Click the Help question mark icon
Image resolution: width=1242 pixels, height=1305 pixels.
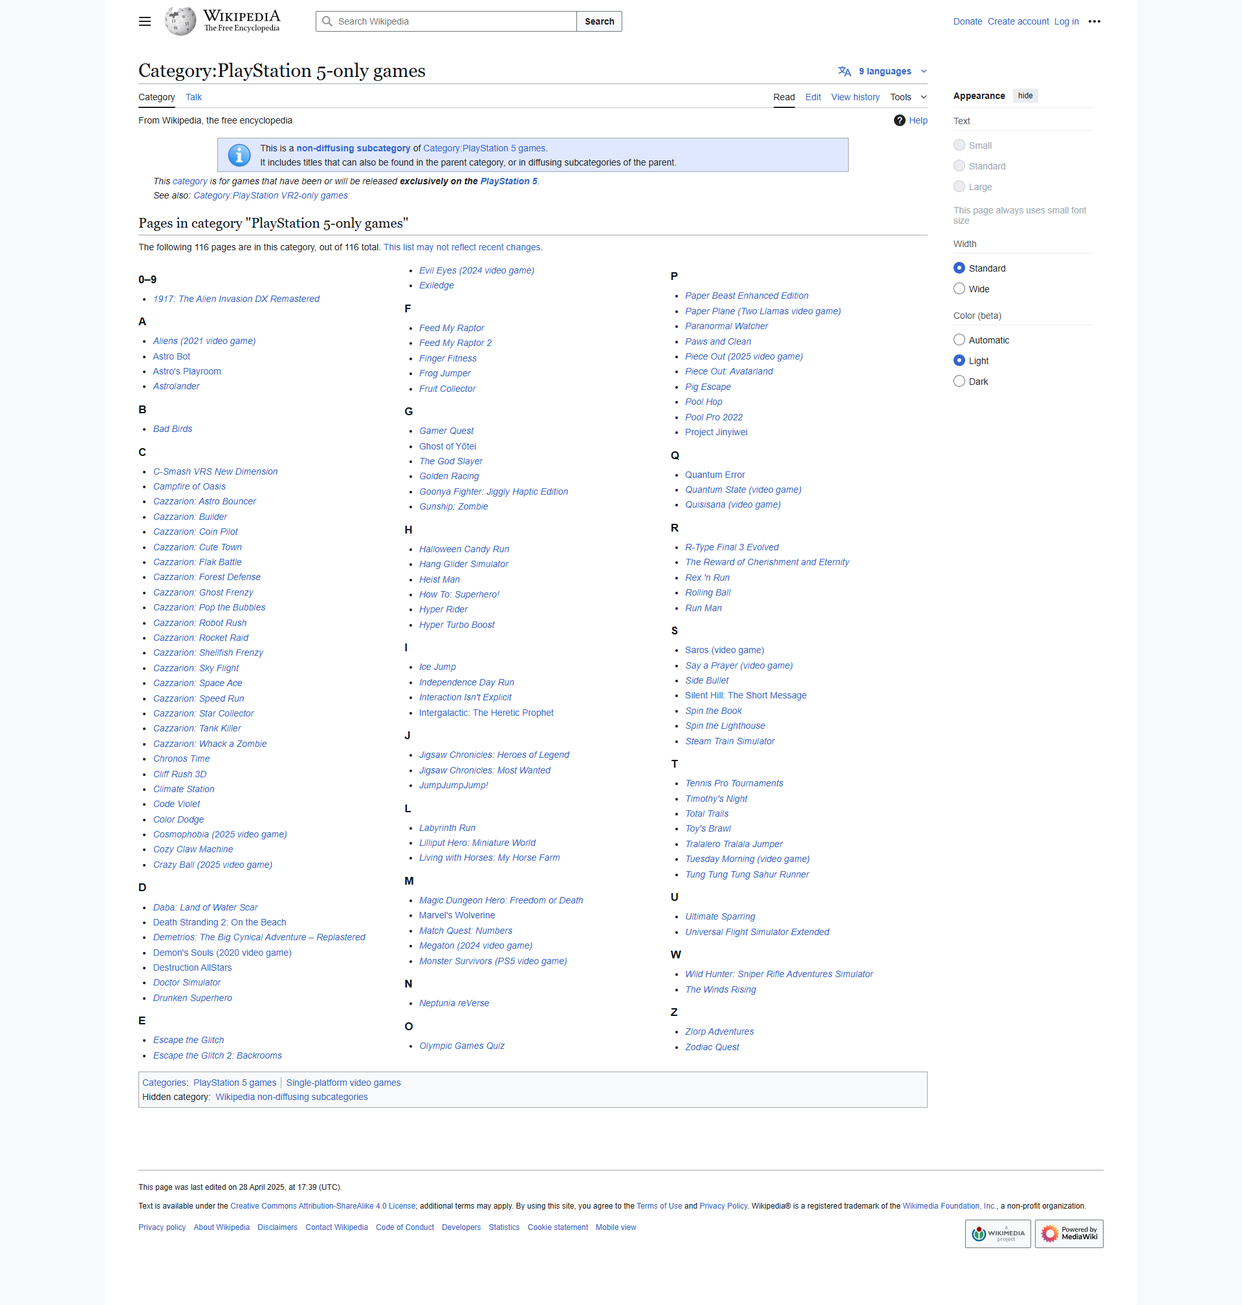point(899,120)
